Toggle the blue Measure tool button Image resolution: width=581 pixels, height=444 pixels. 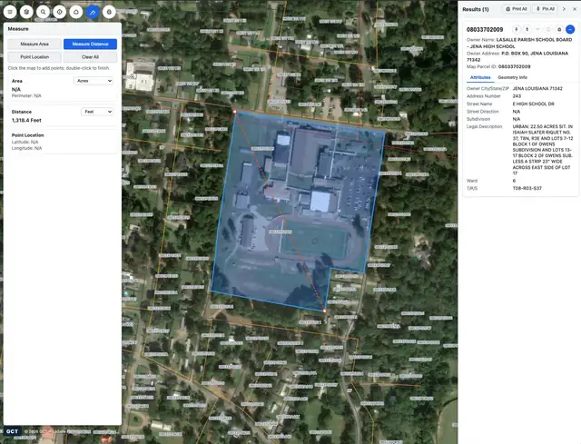click(x=93, y=12)
